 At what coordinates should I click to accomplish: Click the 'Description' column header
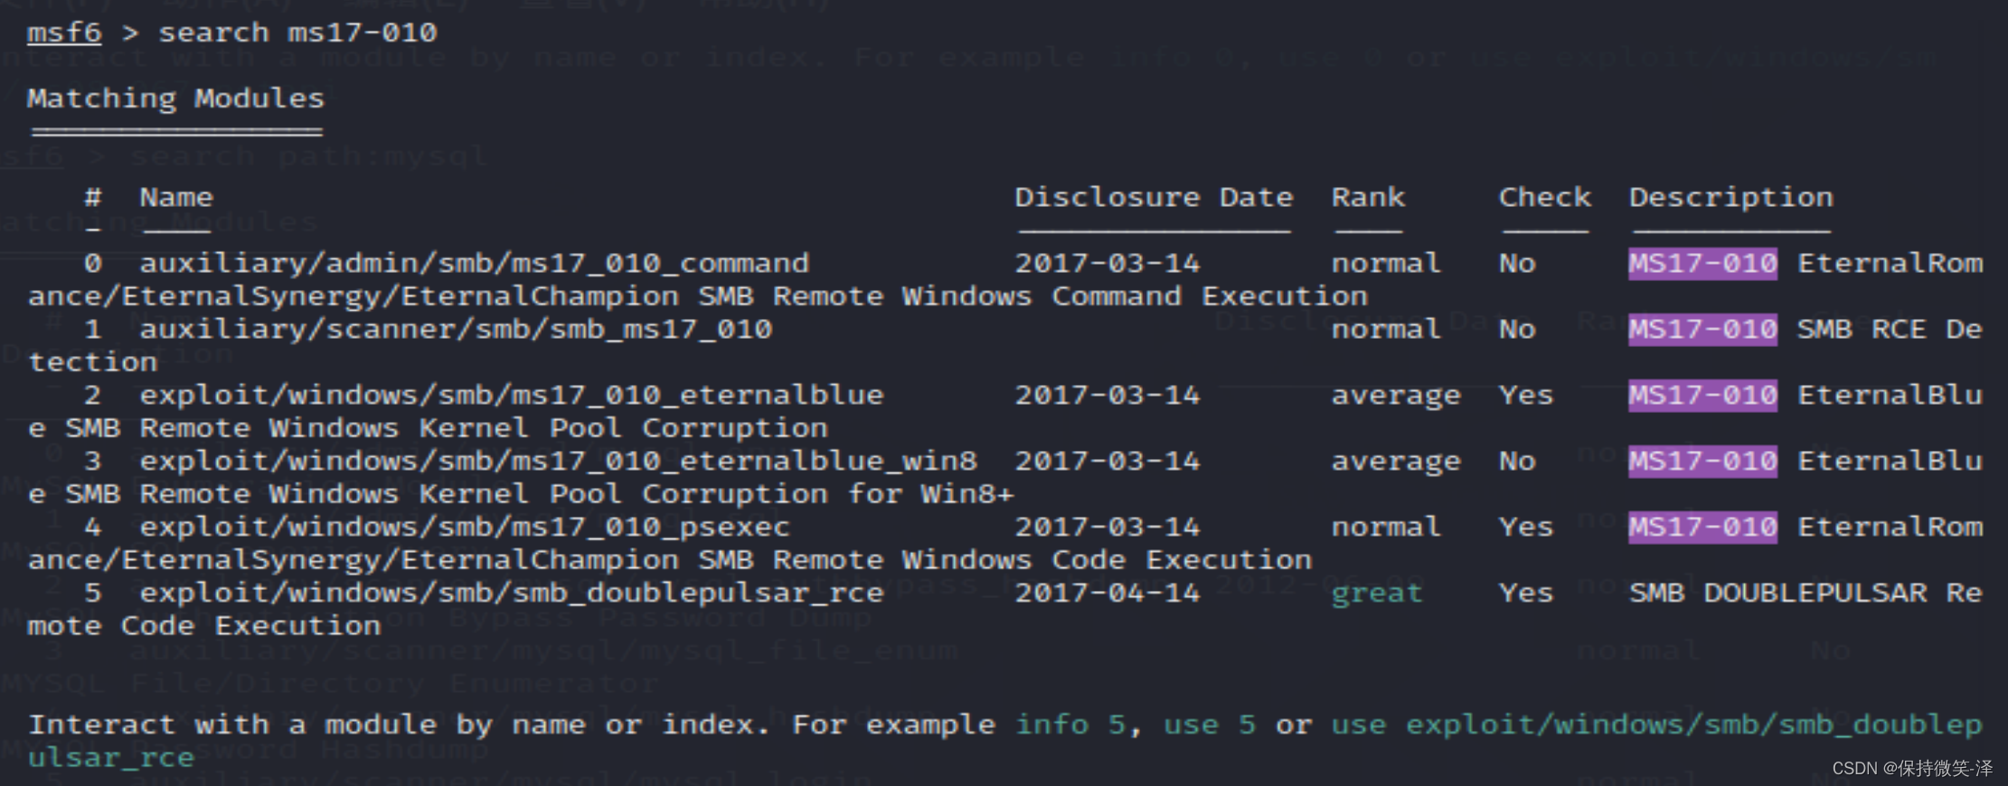[1730, 197]
